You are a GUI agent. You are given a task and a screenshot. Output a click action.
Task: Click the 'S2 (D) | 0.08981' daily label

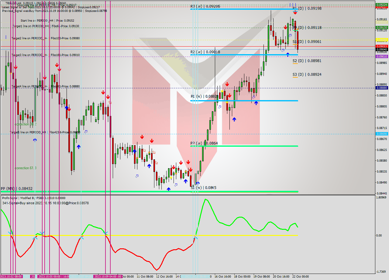(307, 61)
